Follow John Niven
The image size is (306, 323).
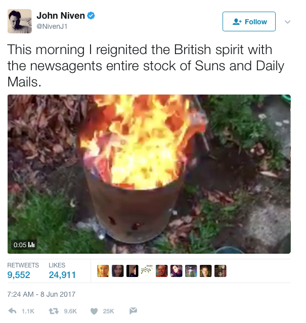pos(249,21)
